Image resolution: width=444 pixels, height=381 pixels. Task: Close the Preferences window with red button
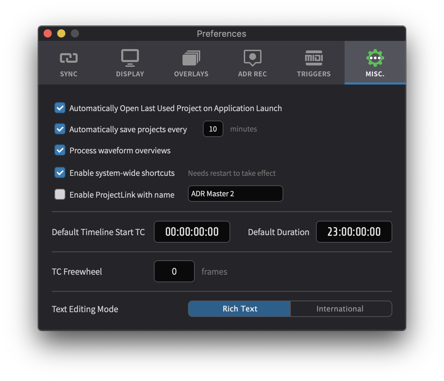coord(48,33)
